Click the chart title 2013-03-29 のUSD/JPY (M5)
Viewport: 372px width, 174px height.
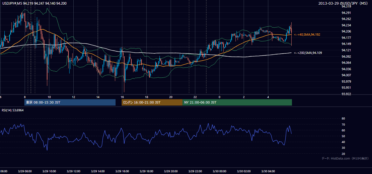tap(343, 3)
